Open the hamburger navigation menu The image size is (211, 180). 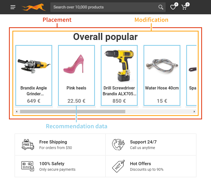click(13, 7)
